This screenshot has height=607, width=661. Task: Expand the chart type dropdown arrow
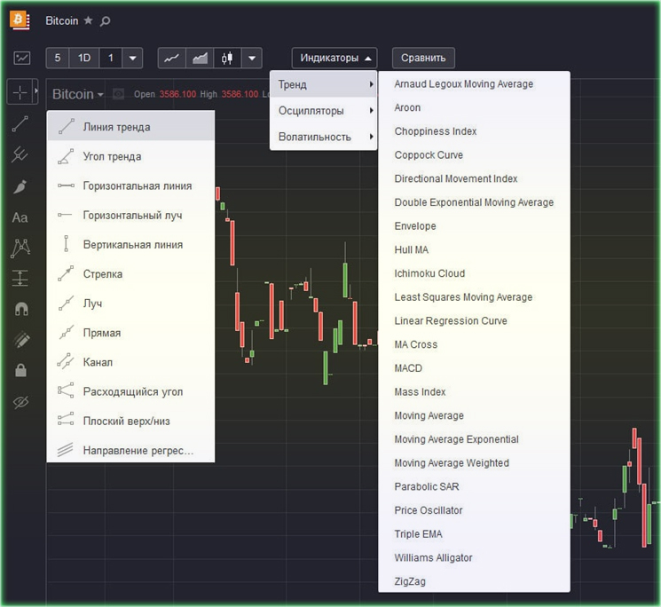tap(252, 59)
